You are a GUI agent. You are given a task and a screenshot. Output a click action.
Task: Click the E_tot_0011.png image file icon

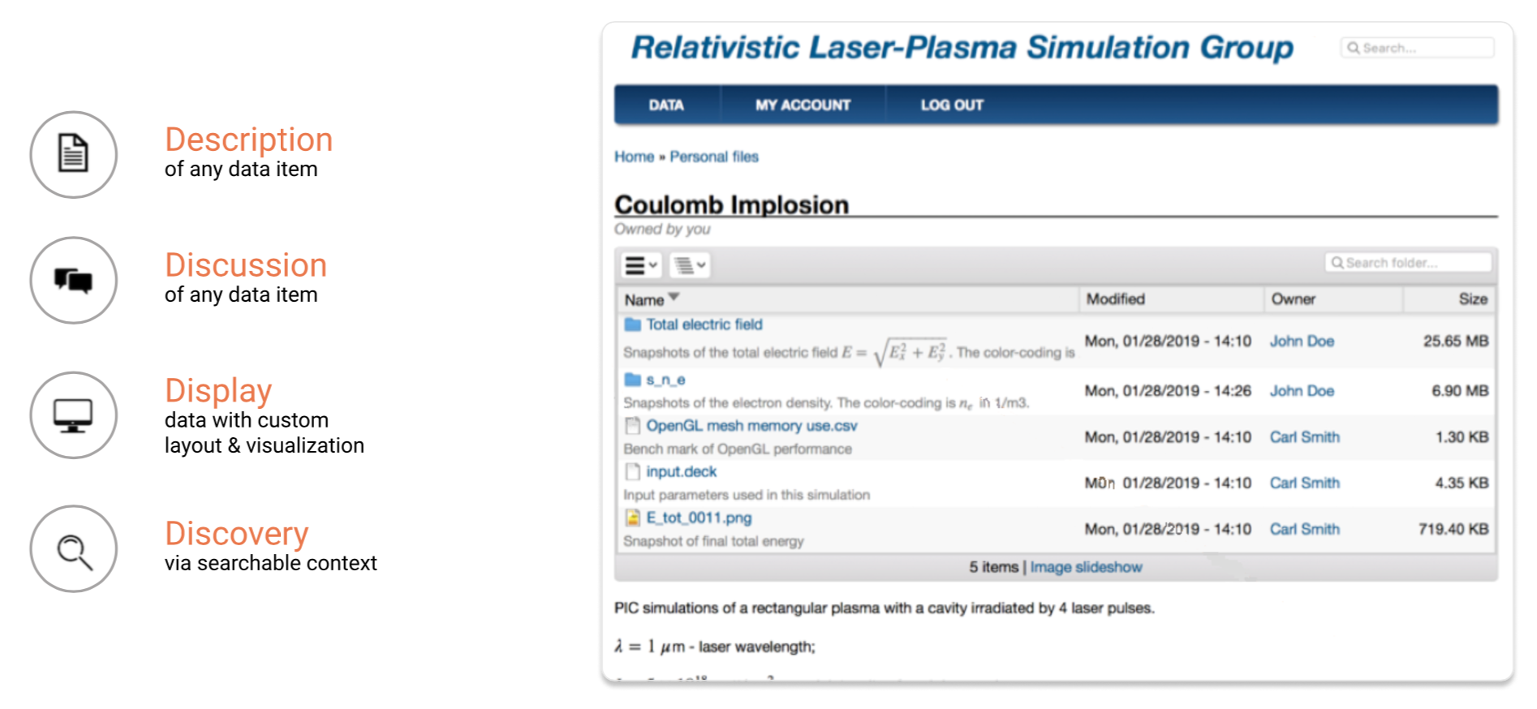click(632, 518)
